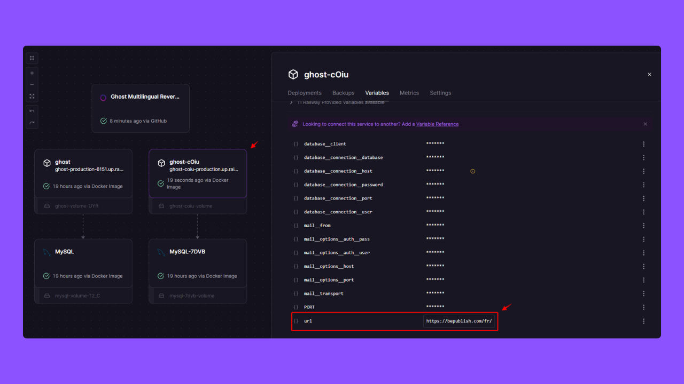This screenshot has height=384, width=684.
Task: Select the fit-to-view icon on the canvas
Action: pyautogui.click(x=32, y=97)
